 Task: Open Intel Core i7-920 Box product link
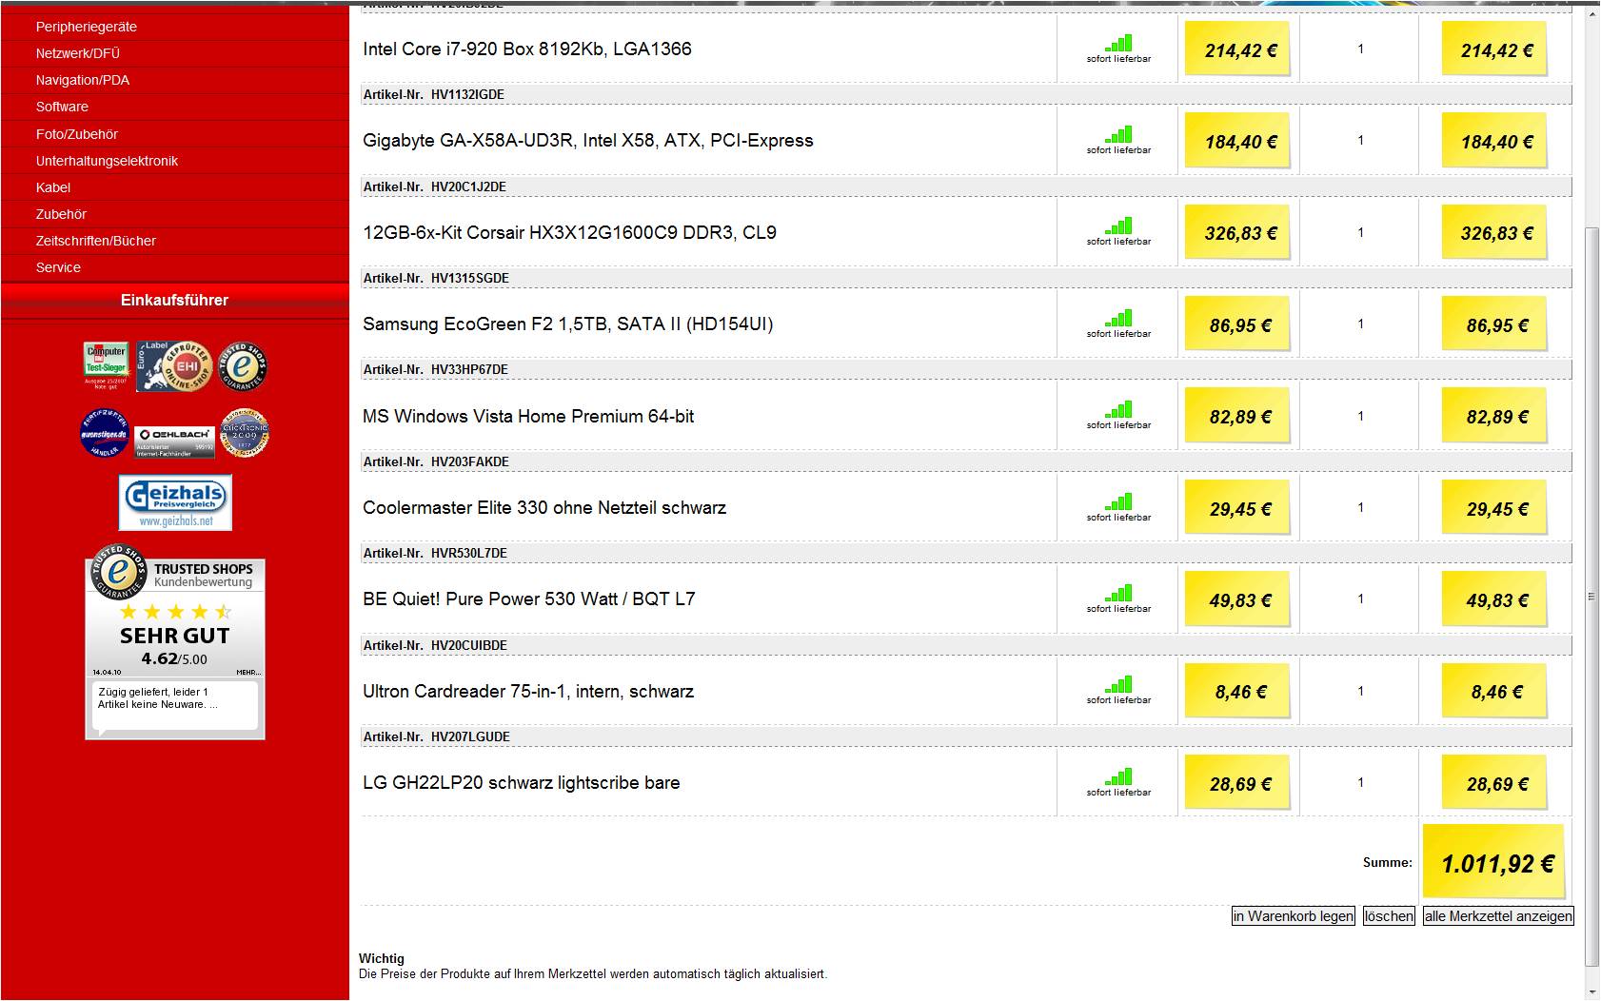527,49
